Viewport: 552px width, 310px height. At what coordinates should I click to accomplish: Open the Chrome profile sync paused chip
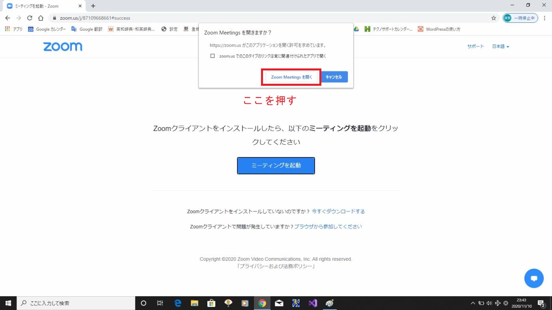520,18
